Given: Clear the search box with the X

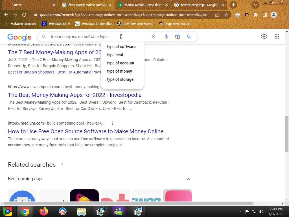Looking at the screenshot, I should point(153,37).
